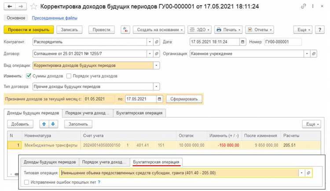
Task: Move the table row up with the blue arrow
Action: tap(44, 124)
